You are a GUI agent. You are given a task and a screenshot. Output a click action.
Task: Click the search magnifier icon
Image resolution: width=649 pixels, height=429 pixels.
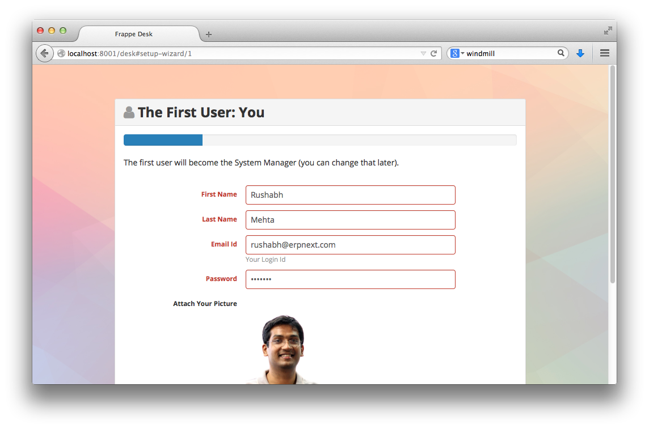coord(560,53)
